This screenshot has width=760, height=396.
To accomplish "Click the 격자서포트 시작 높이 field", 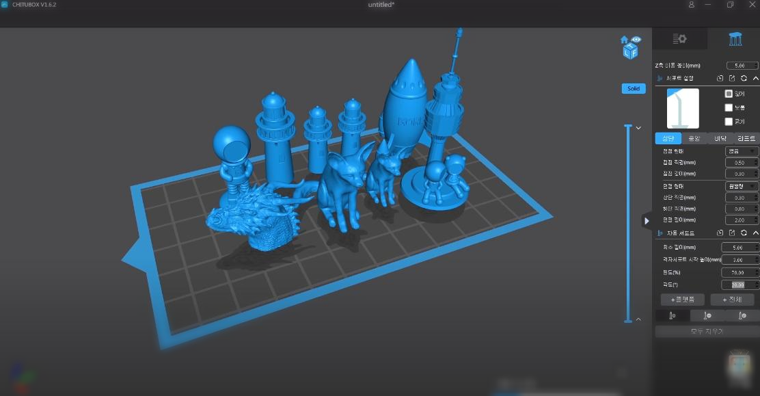I will tap(739, 260).
